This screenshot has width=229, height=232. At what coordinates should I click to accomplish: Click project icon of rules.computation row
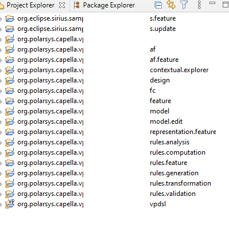(x=10, y=152)
